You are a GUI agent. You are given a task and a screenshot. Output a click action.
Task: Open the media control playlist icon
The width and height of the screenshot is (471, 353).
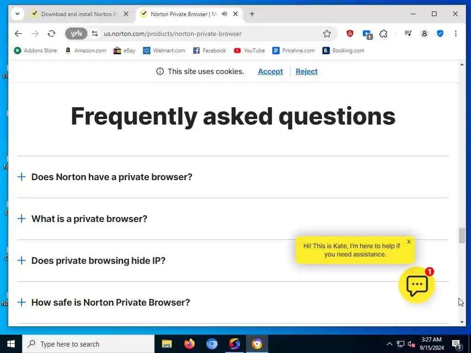pyautogui.click(x=408, y=34)
